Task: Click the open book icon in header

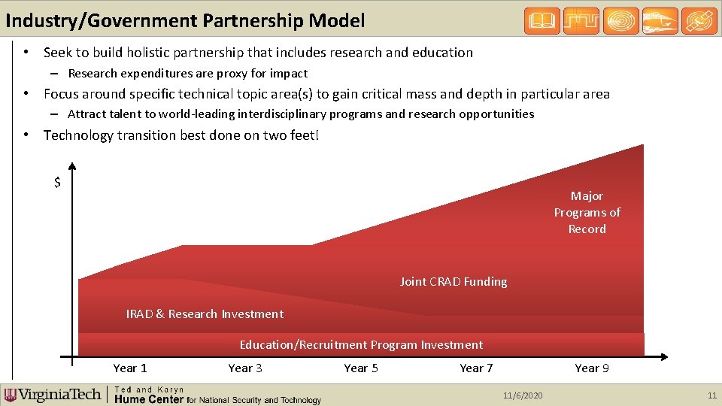Action: coord(542,21)
